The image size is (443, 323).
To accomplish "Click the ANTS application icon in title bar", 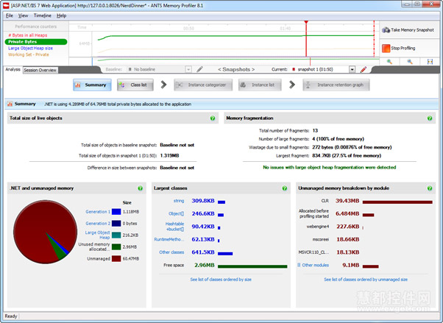I will [6, 6].
